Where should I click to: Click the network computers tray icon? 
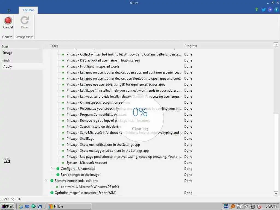252,206
